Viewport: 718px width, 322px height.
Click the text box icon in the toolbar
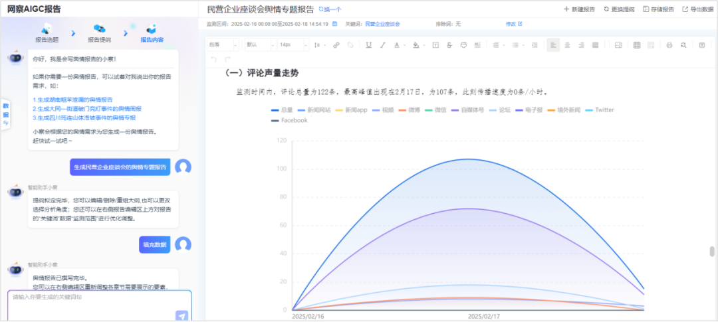pos(435,45)
